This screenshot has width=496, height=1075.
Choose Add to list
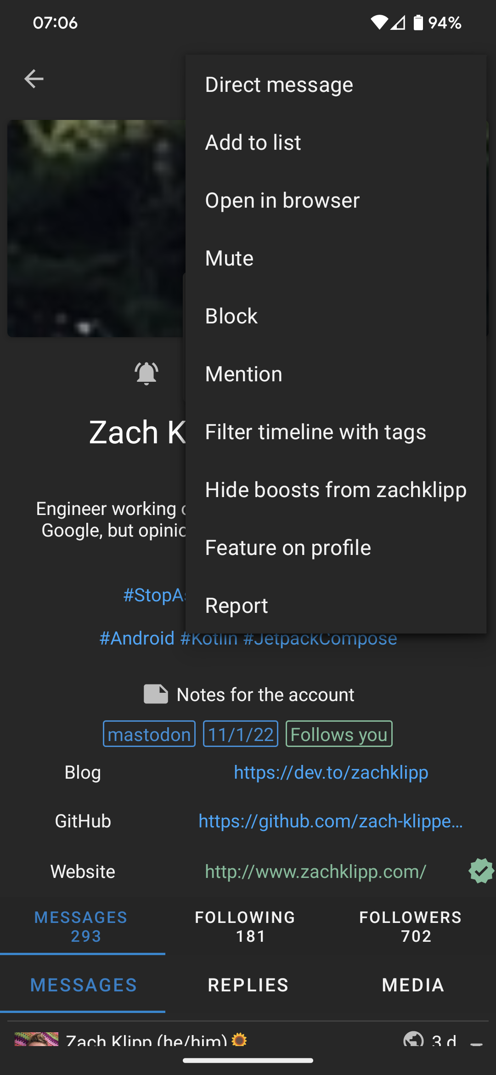[253, 142]
